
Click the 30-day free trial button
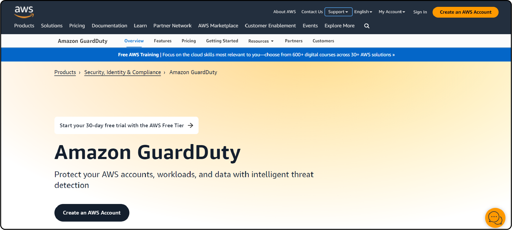126,125
